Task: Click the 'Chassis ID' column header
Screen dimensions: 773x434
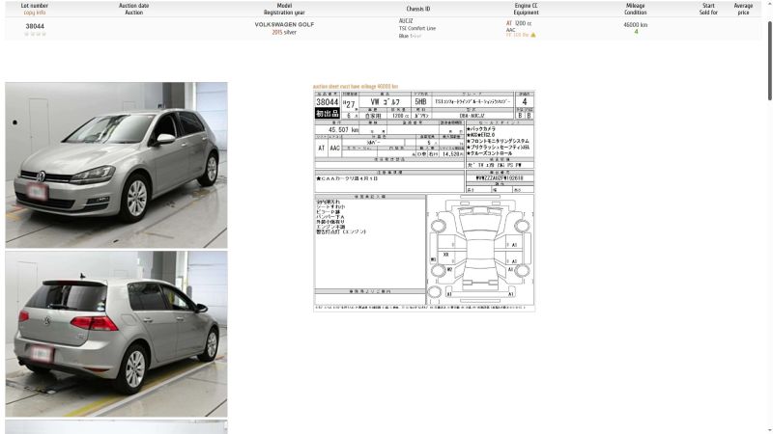Action: [x=418, y=9]
